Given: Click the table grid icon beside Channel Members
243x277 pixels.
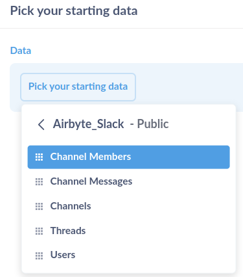Looking at the screenshot, I should coord(39,157).
